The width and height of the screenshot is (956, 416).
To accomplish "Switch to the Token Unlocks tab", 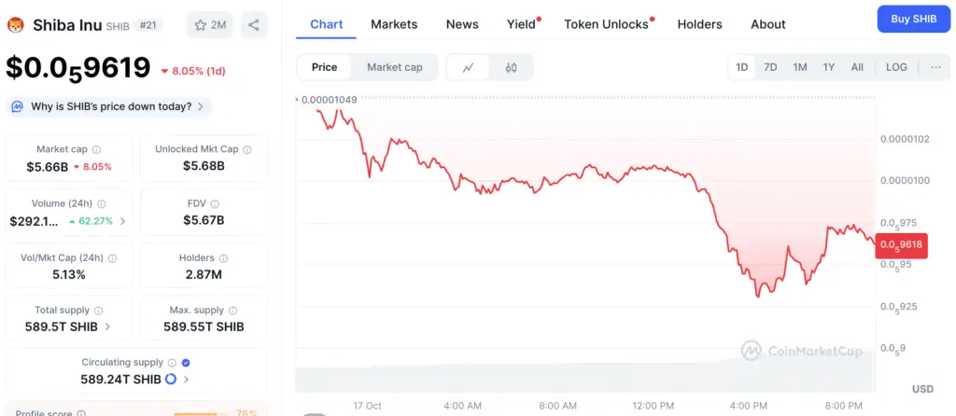I will coord(606,24).
